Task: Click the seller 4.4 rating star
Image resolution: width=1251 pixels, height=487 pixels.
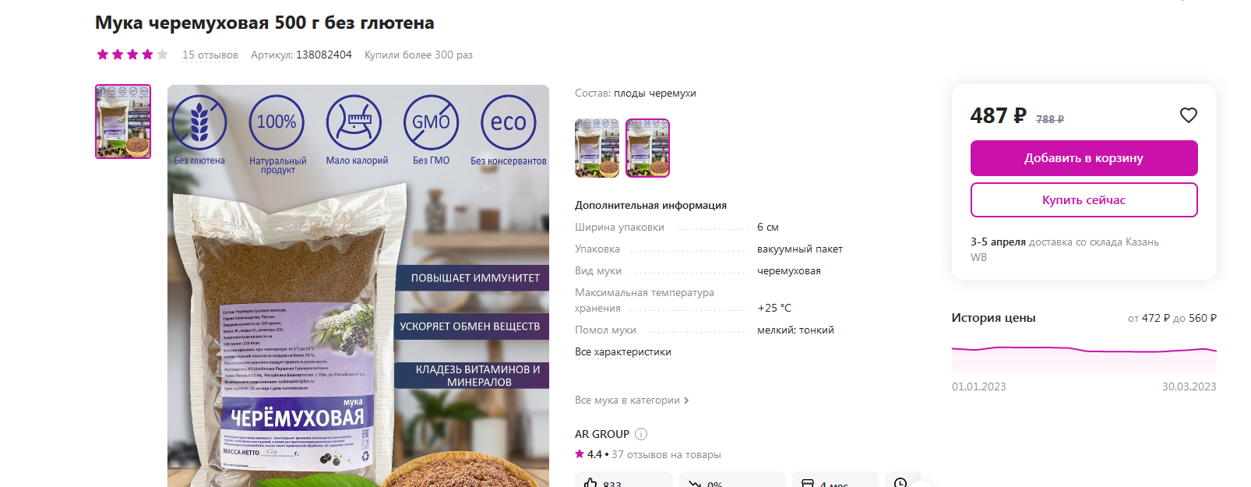Action: click(580, 453)
